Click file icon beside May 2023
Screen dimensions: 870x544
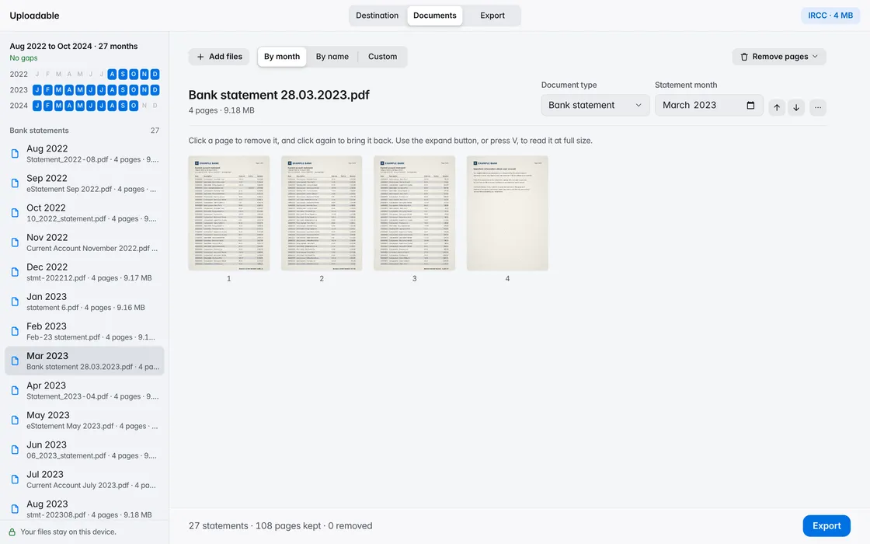click(x=15, y=420)
